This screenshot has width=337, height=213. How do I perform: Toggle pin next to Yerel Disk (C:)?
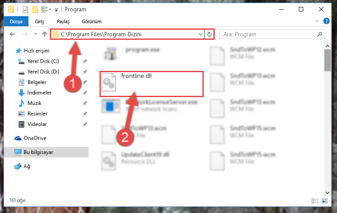[x=85, y=61]
